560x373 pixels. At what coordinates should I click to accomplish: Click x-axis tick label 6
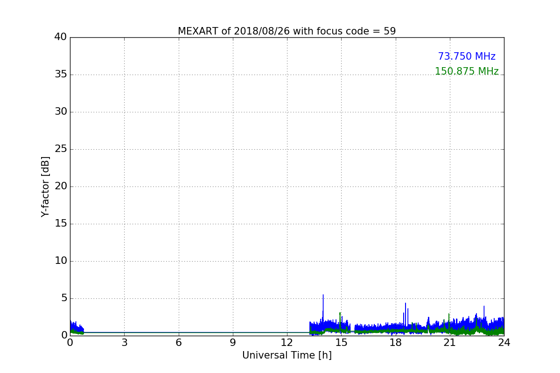click(x=178, y=343)
